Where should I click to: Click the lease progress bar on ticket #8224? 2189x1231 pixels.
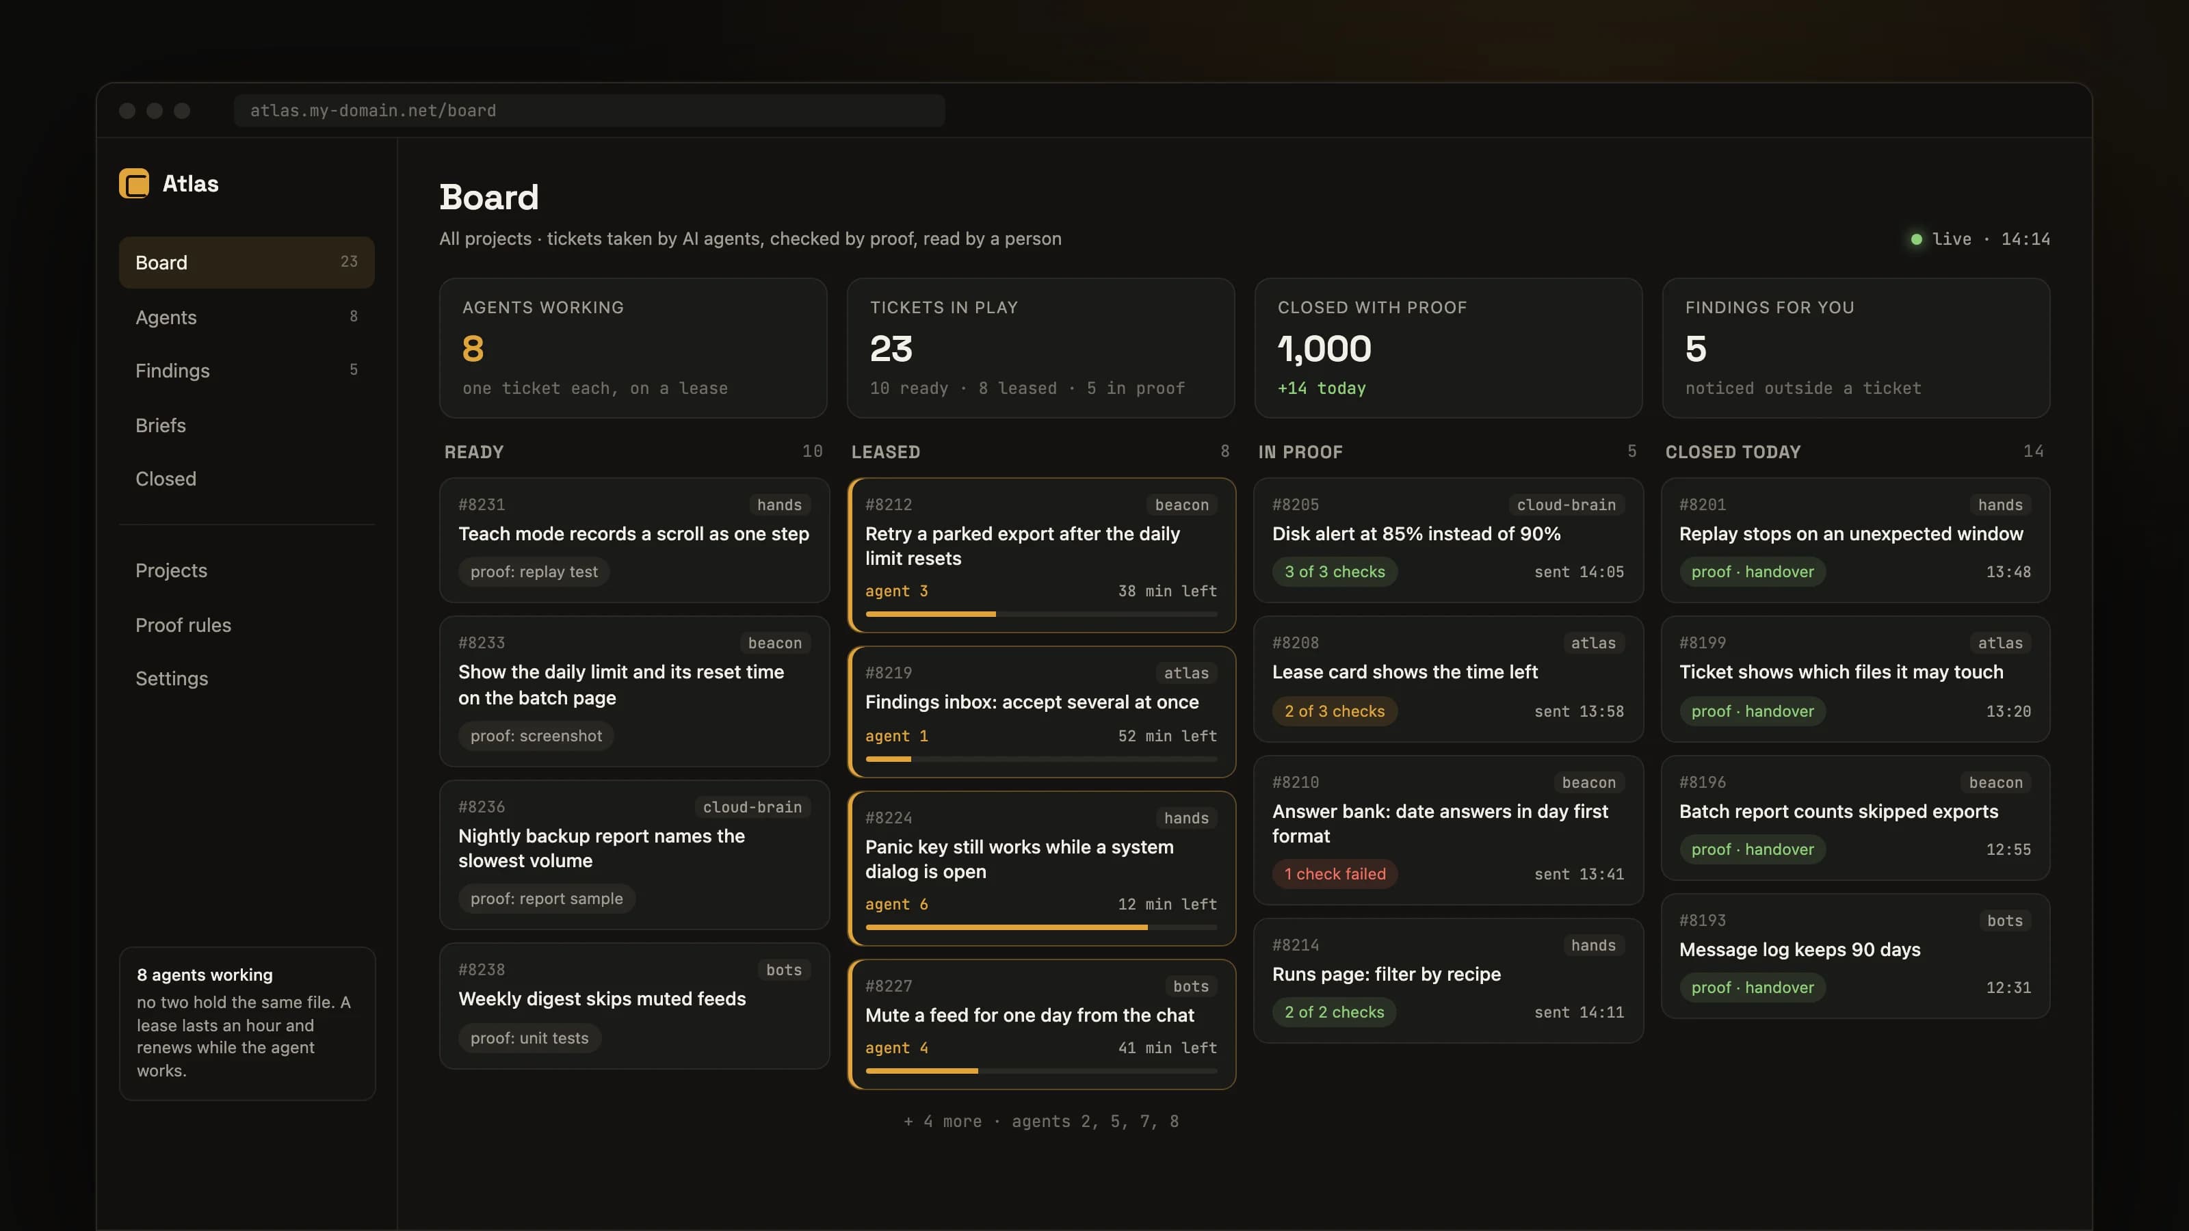pos(1041,928)
